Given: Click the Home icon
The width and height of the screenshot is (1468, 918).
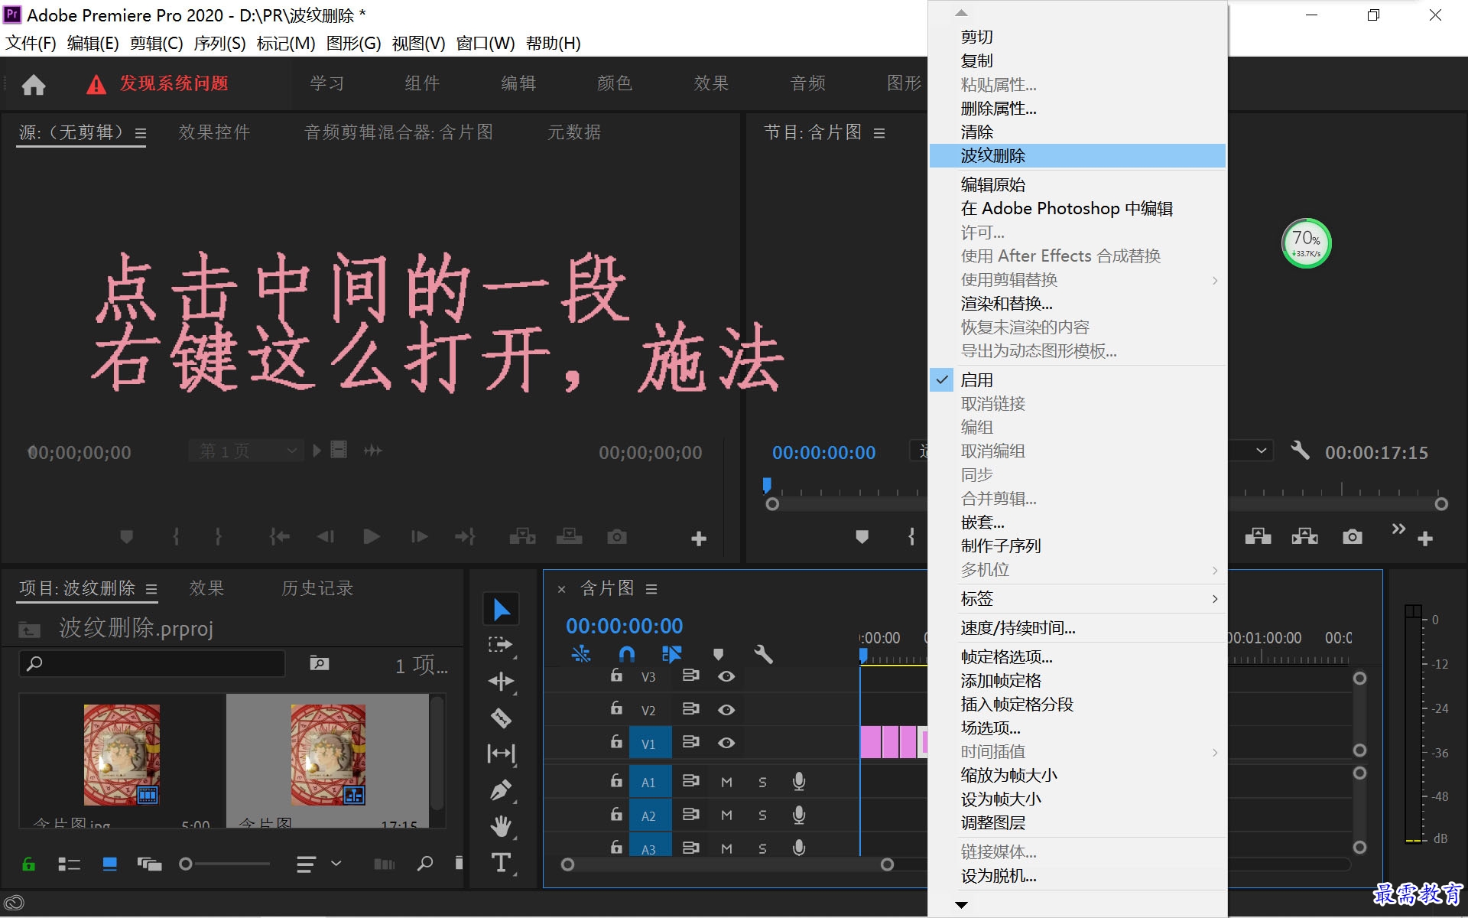Looking at the screenshot, I should click(x=33, y=84).
